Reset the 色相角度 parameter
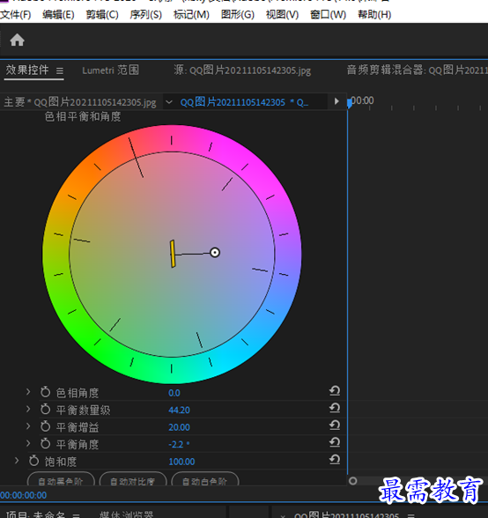The width and height of the screenshot is (488, 518). [335, 391]
